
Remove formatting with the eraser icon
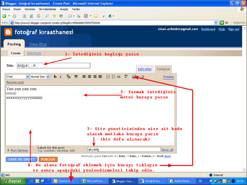(x=142, y=77)
